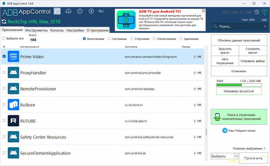The width and height of the screenshot is (270, 166).
Task: Click Показать выбранные: 1 label
Action: (249, 149)
